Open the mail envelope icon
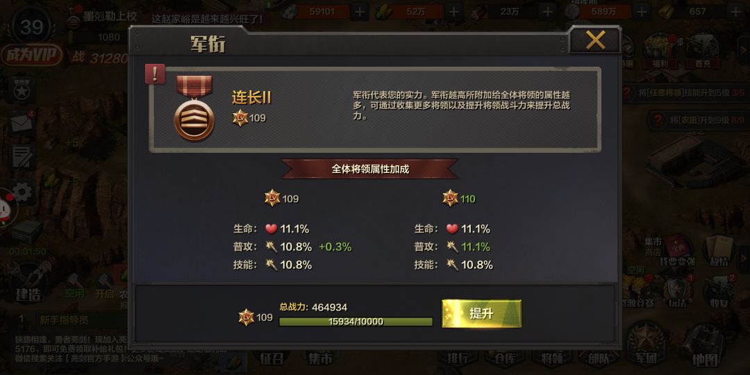This screenshot has width=750, height=375. [x=22, y=123]
